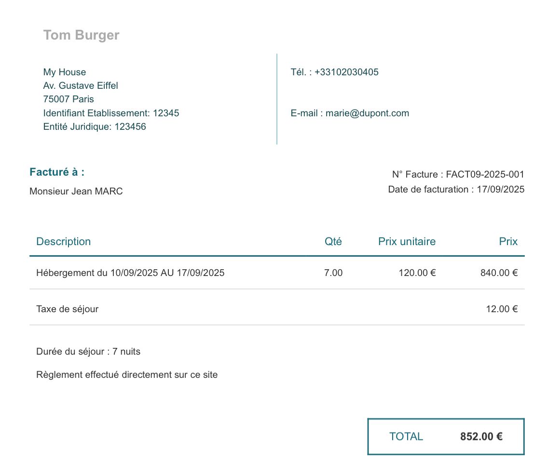Select the Hébergement line item description
The image size is (548, 469).
[130, 273]
